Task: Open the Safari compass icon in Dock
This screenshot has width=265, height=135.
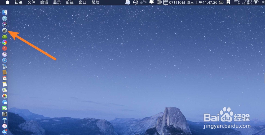Action: (x=5, y=60)
